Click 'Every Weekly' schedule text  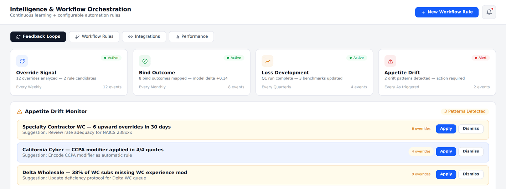pyautogui.click(x=29, y=87)
